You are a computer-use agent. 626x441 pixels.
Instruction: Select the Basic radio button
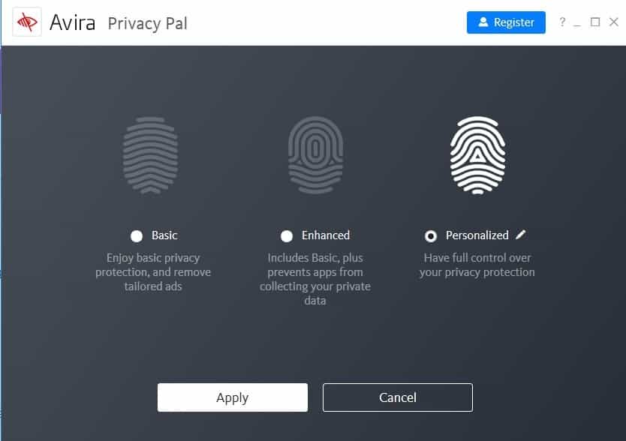[x=136, y=235]
